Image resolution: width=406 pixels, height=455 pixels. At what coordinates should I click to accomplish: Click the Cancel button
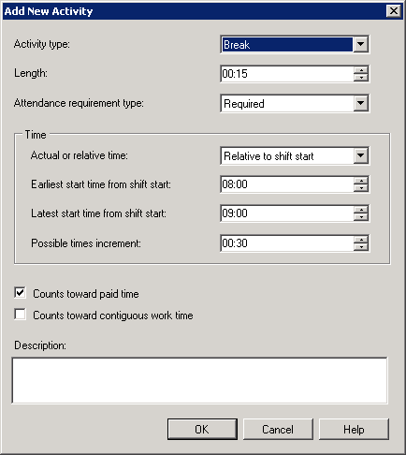[278, 430]
